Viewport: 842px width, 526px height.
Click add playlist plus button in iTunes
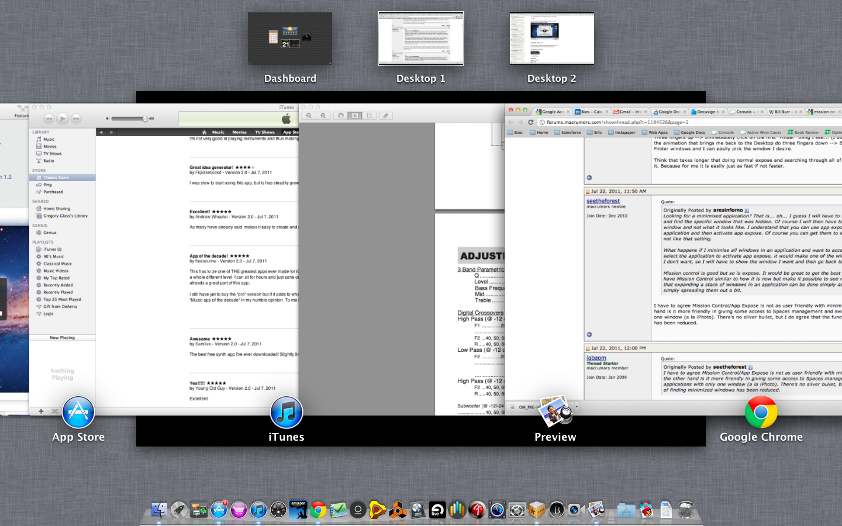[41, 411]
